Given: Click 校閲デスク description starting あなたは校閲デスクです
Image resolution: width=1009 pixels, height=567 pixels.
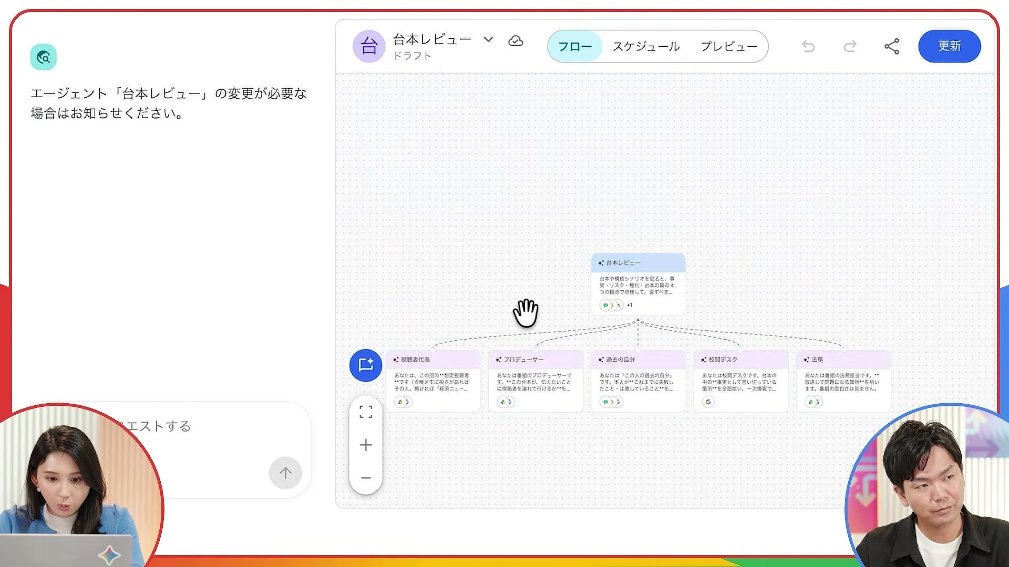Looking at the screenshot, I should [x=739, y=382].
